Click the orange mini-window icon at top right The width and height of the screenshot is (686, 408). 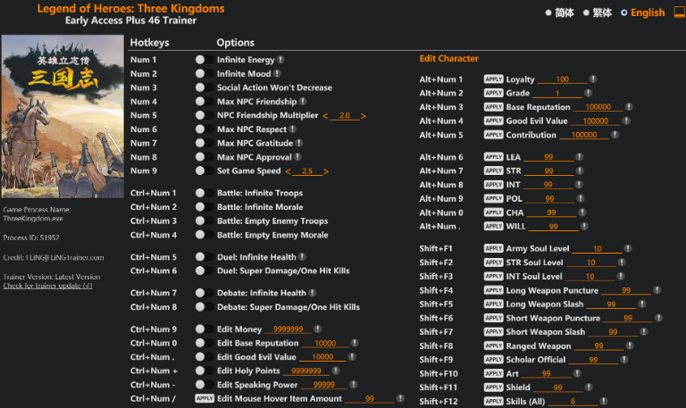coord(677,12)
